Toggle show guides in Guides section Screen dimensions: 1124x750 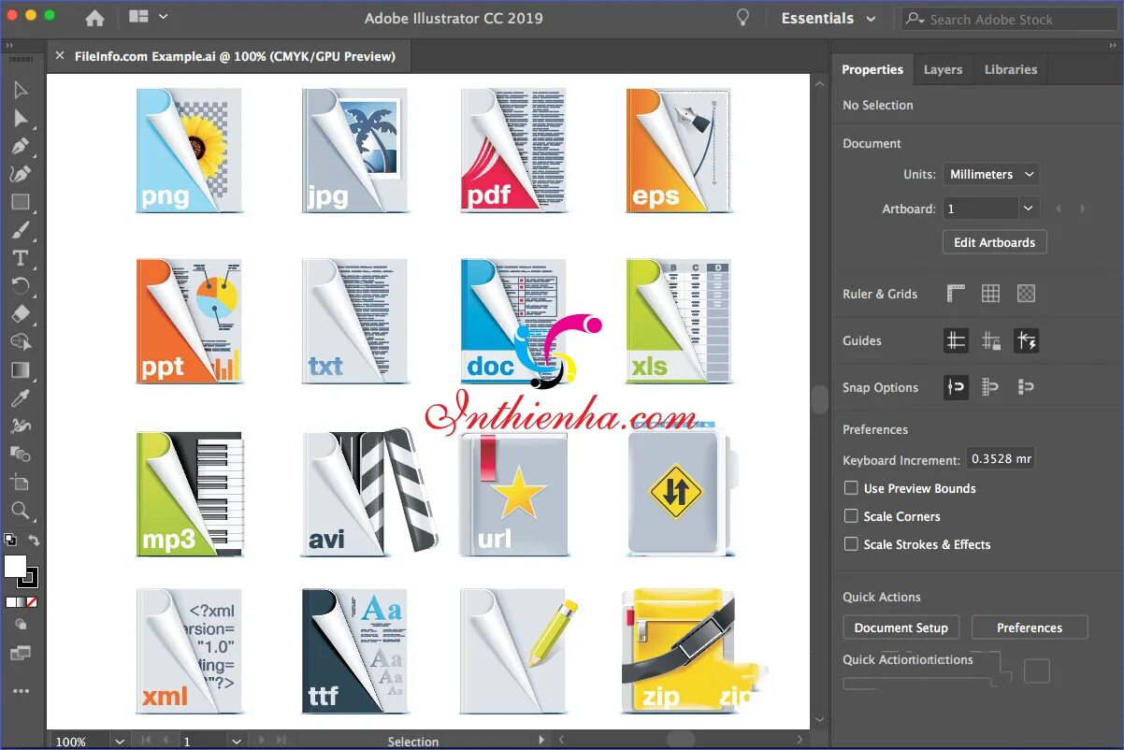(956, 340)
